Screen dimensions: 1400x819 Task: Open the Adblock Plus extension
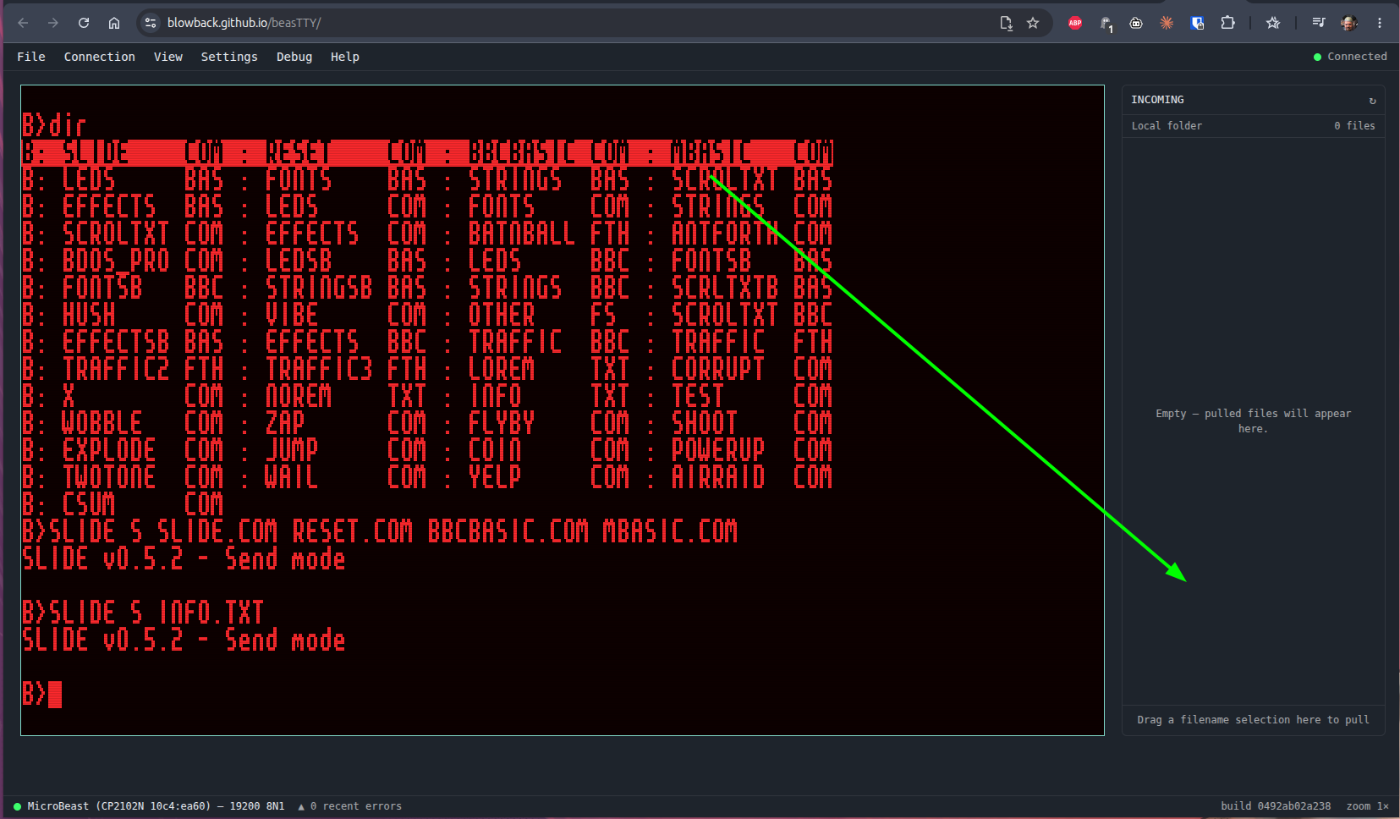[x=1075, y=23]
